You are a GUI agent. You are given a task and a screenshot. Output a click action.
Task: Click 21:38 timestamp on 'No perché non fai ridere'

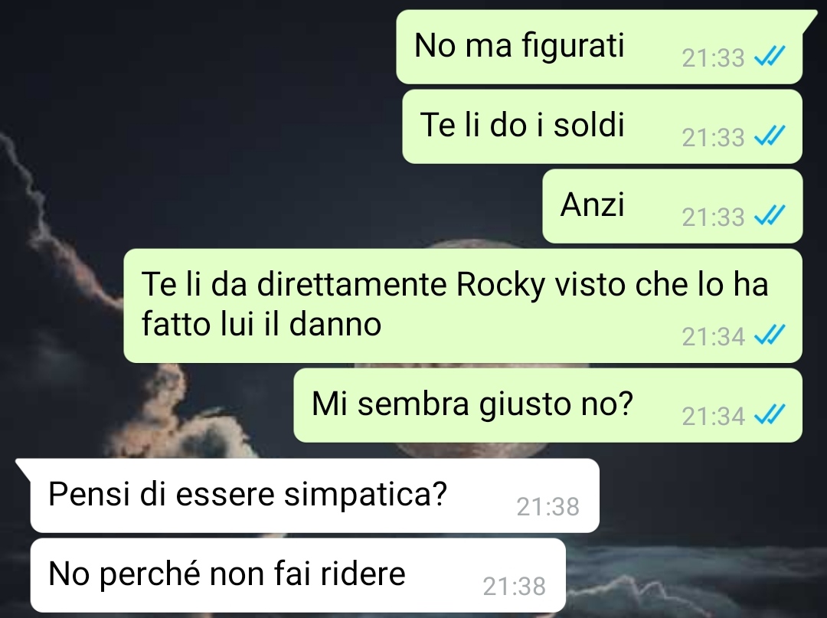515,587
